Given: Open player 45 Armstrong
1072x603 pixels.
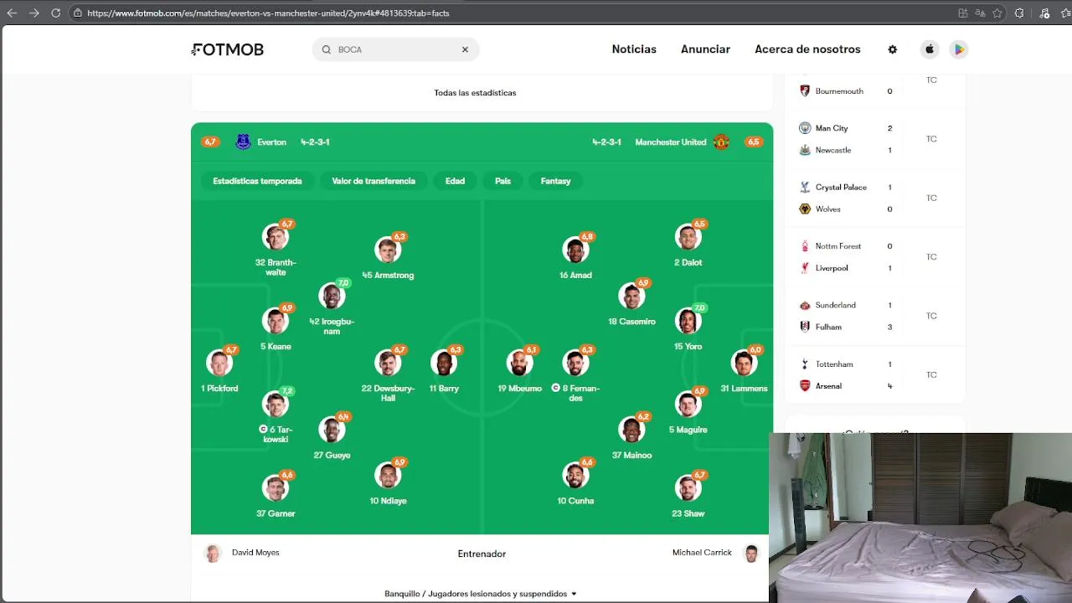Looking at the screenshot, I should pyautogui.click(x=388, y=256).
